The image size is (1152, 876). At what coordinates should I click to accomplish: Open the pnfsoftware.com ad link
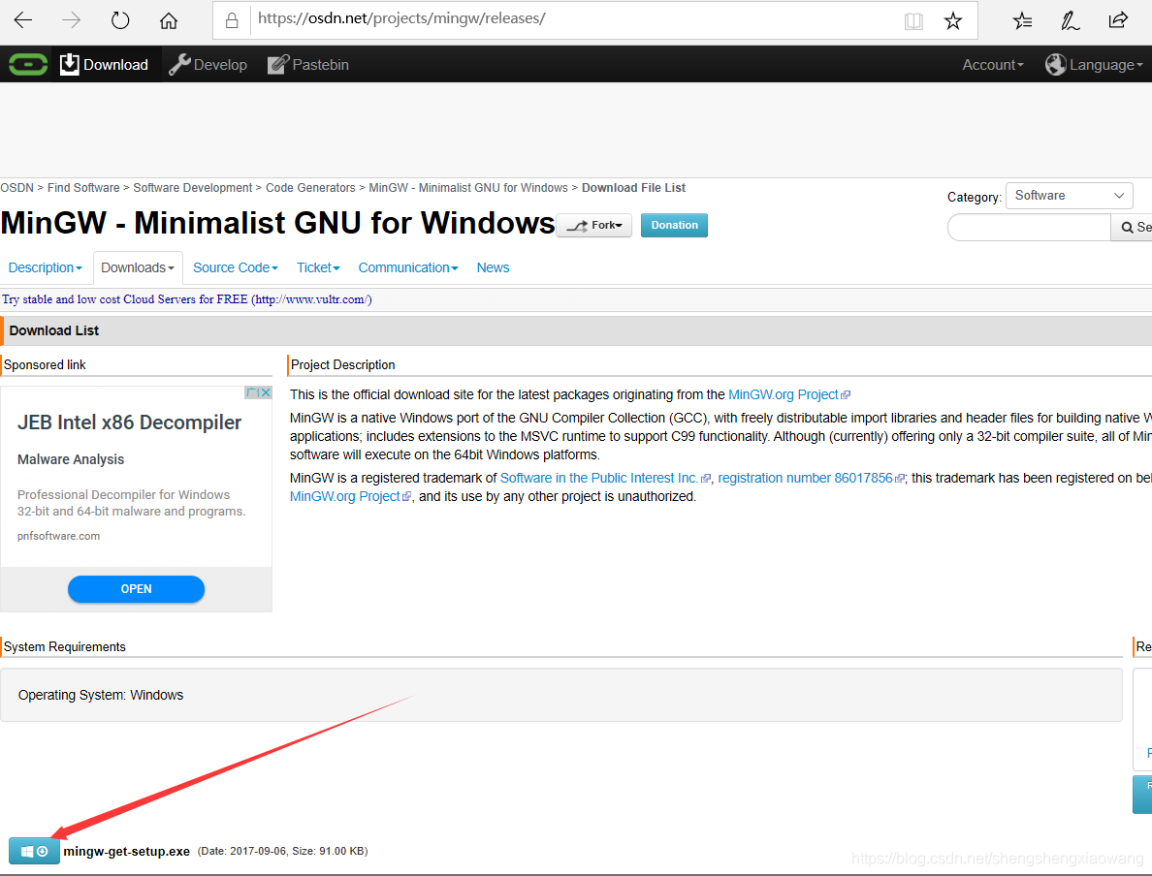59,536
